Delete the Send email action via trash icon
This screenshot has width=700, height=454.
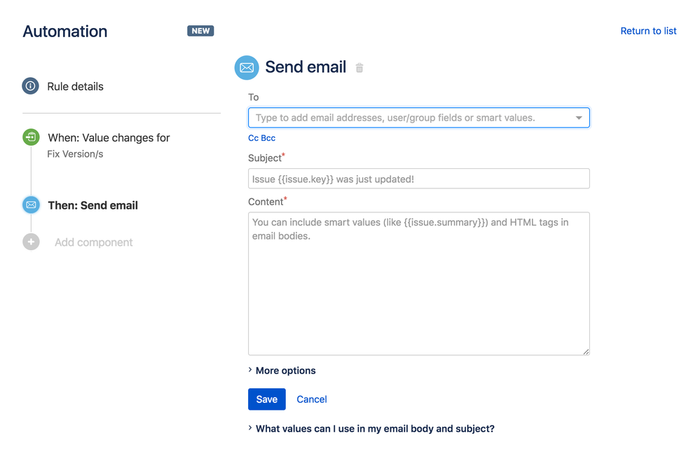tap(359, 67)
